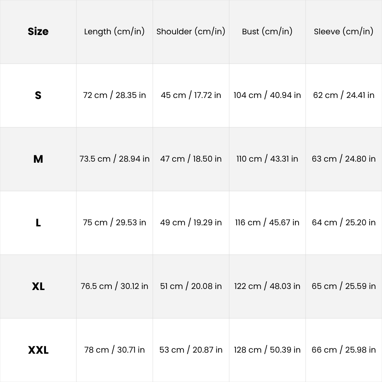Screen dimensions: 382x382
Task: Click the 72 cm / 28.35 in cell
Action: [x=114, y=95]
